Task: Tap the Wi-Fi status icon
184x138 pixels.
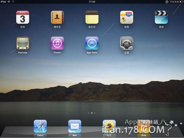Action: (x=9, y=2)
